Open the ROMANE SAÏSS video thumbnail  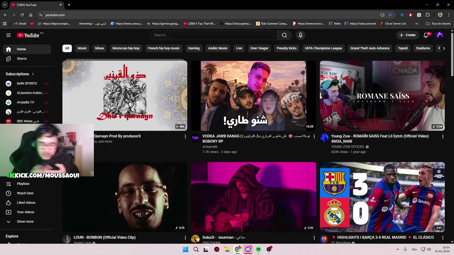pyautogui.click(x=382, y=95)
